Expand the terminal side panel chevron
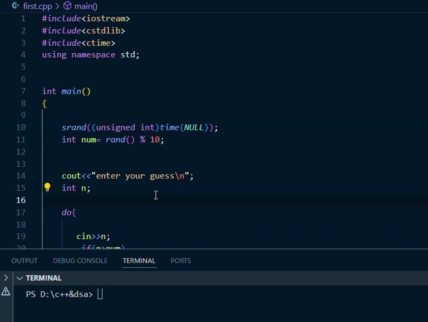Screen dimensions: 428x322 point(6,278)
